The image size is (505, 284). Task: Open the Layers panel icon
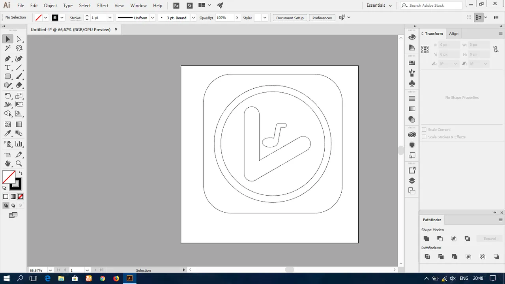click(x=412, y=181)
